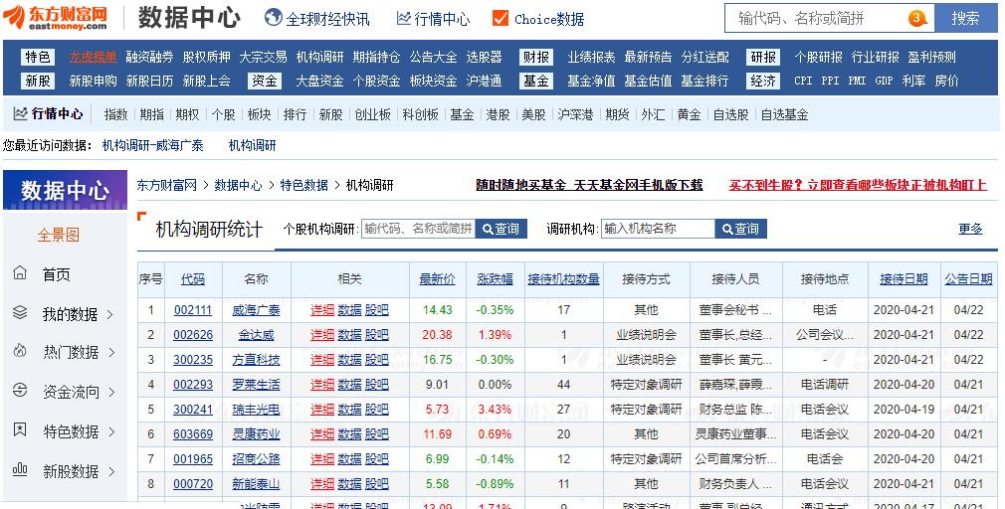Open 业绩报表 in the top menu
Image resolution: width=1005 pixels, height=509 pixels.
point(591,57)
